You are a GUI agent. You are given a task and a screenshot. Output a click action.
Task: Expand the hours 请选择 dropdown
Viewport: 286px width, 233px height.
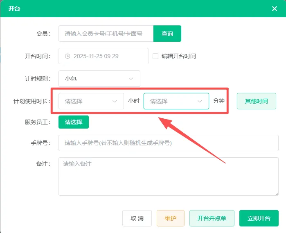point(91,101)
